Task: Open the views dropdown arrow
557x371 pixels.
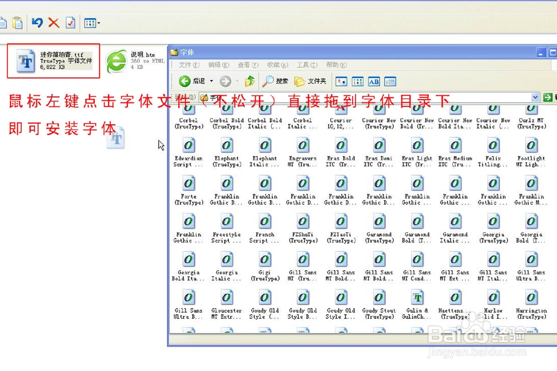Action: coord(99,22)
